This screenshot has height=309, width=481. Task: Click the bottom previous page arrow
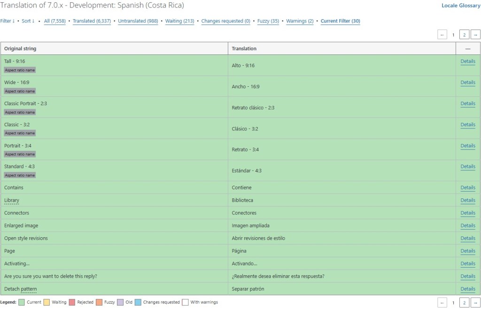coord(442,302)
